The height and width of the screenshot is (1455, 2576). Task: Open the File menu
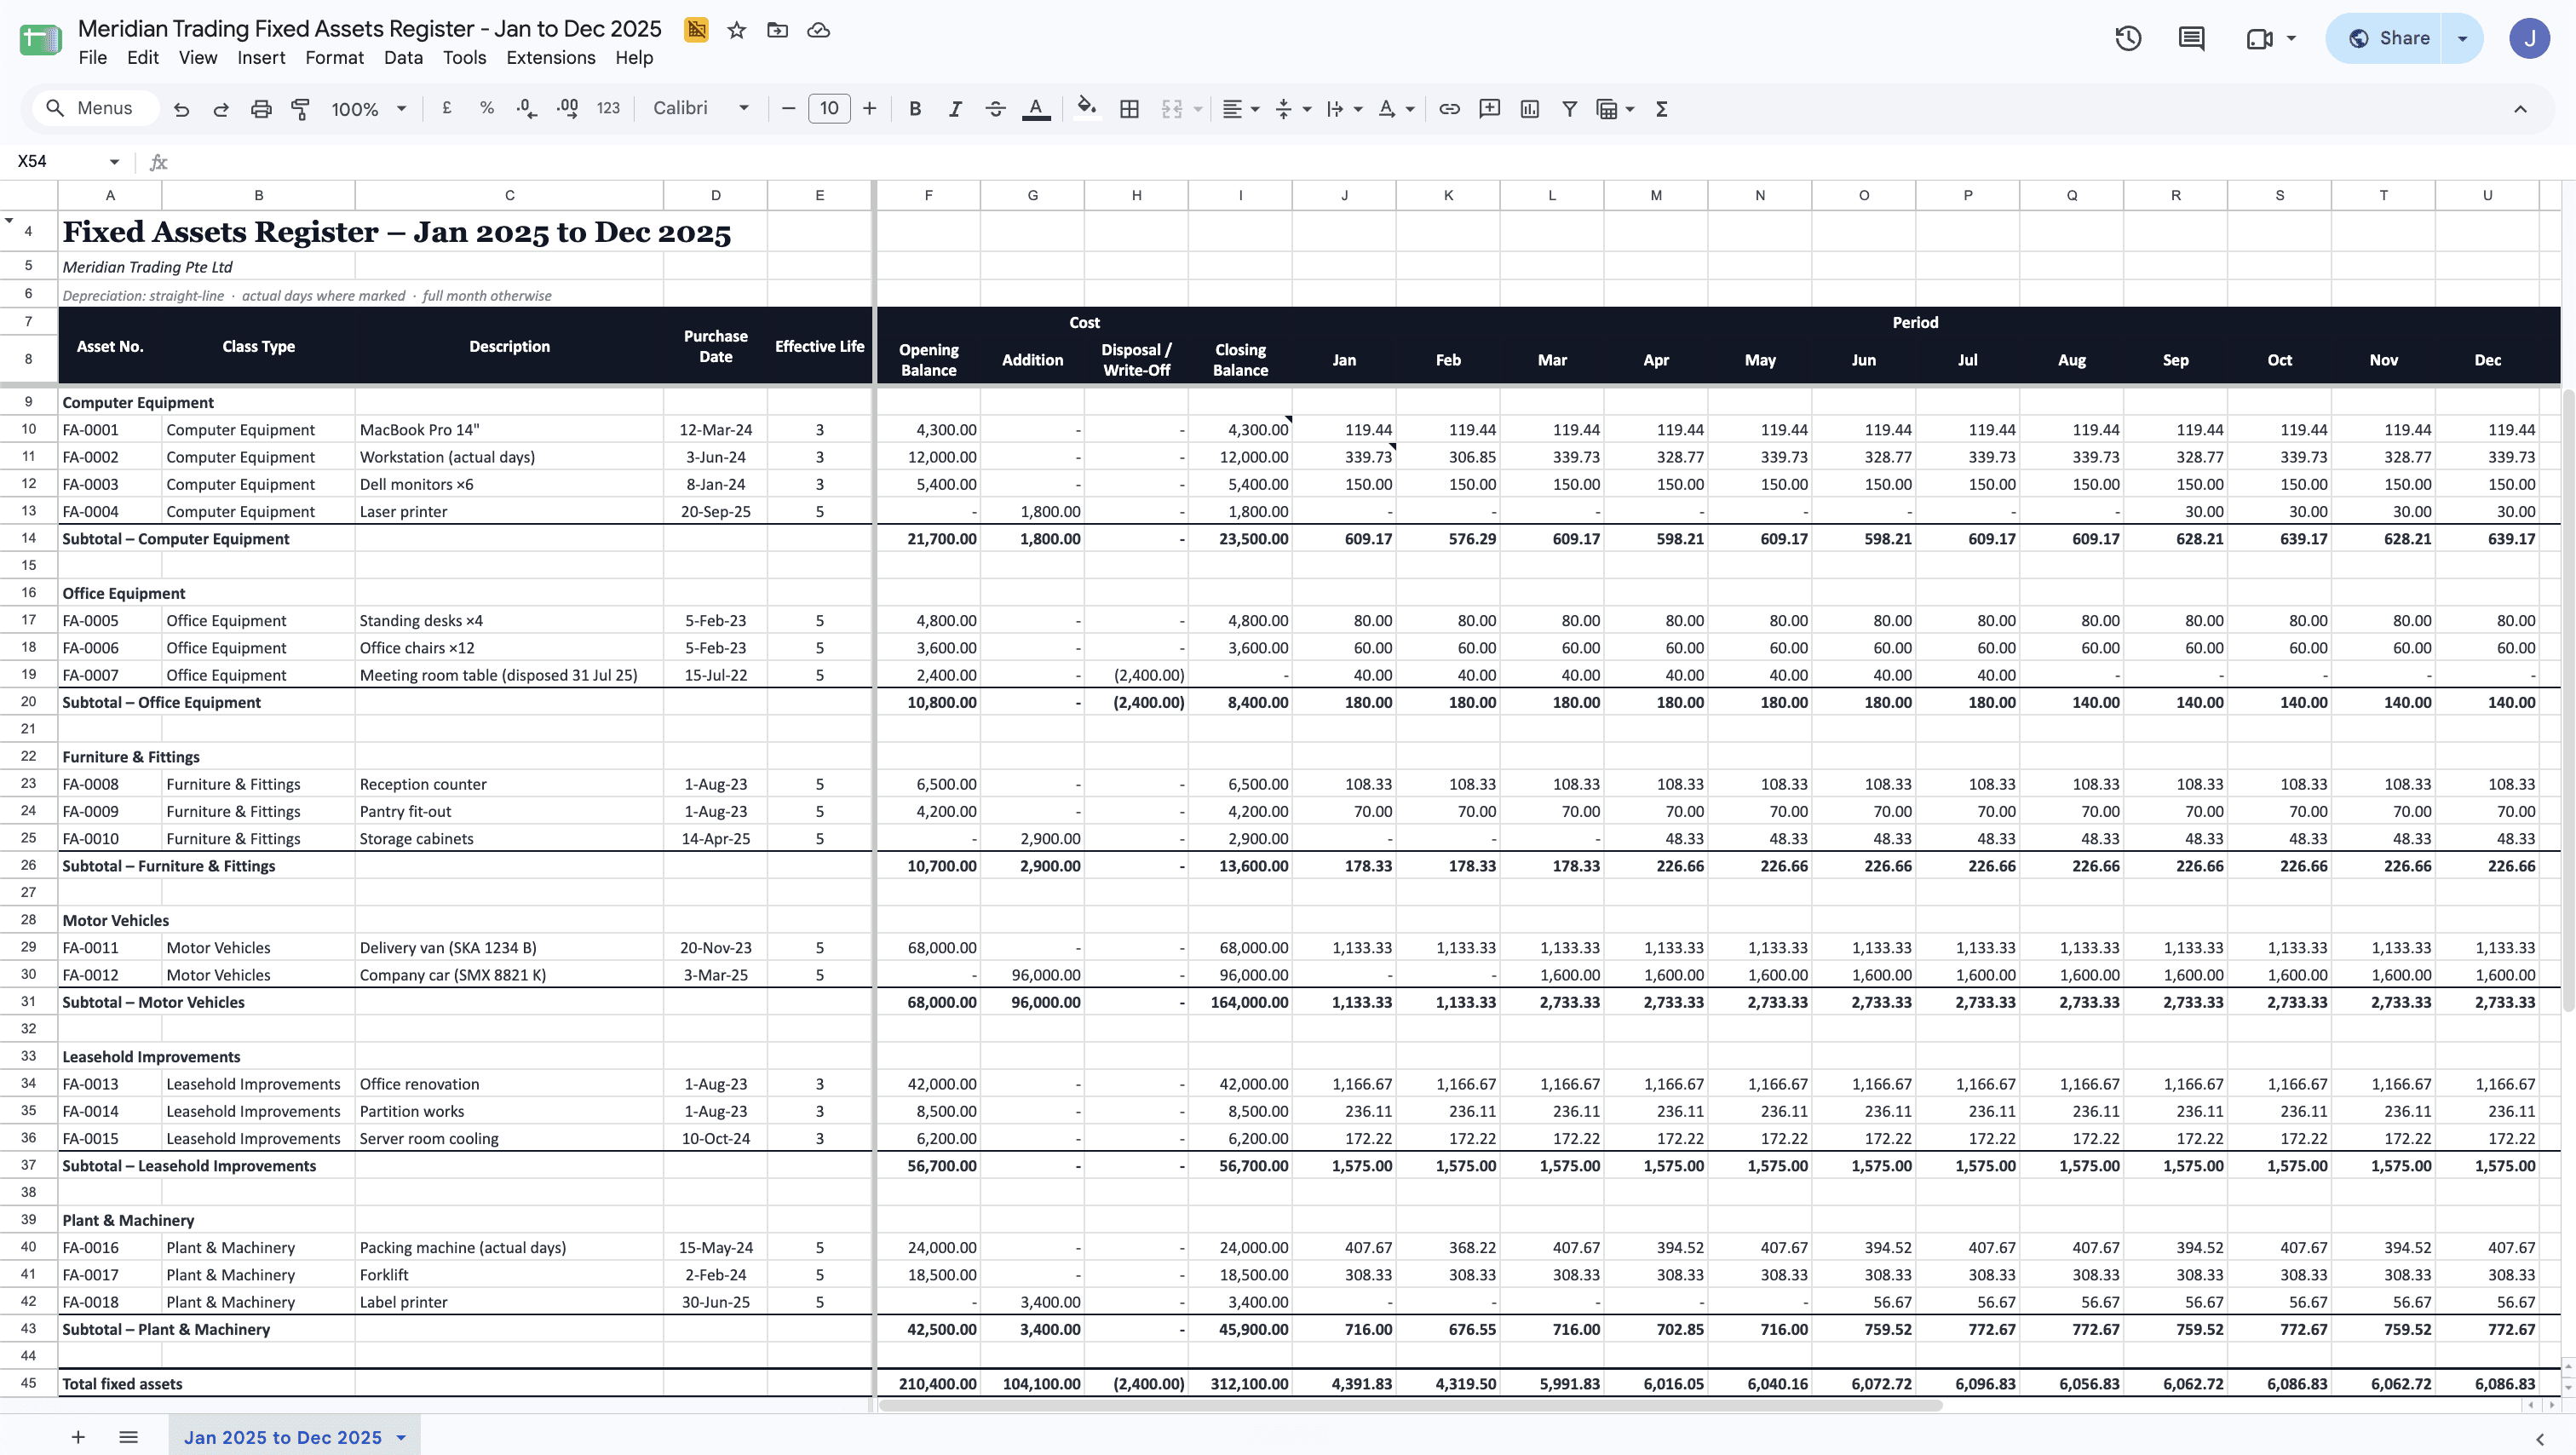point(92,58)
